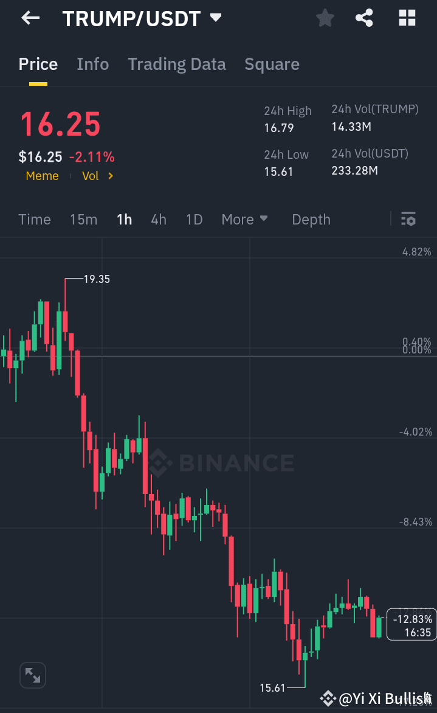Tap the fullscreen expand icon below the chart
Viewport: 437px width, 713px height.
32,675
